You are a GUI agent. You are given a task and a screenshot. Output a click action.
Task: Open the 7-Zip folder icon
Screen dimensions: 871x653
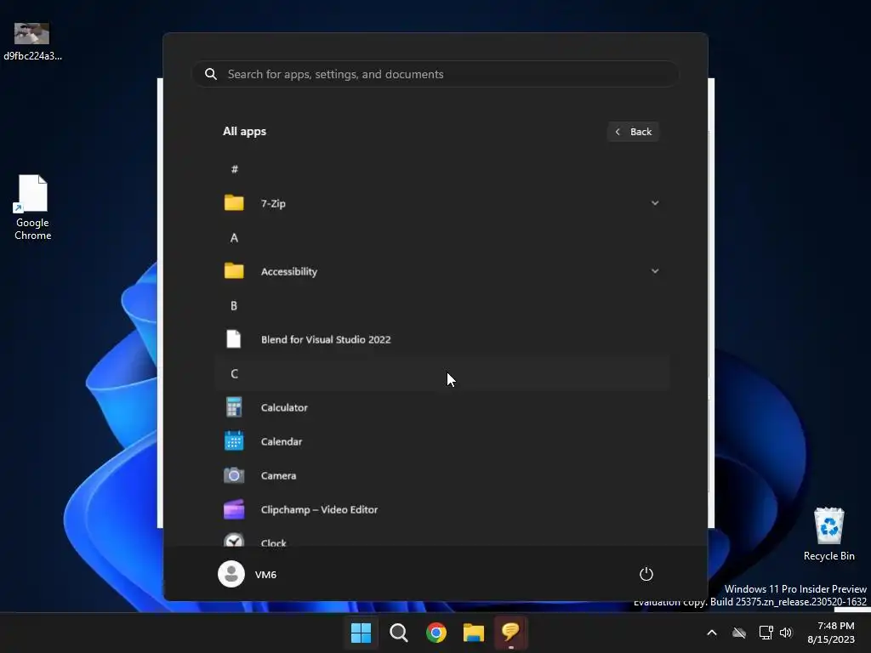[x=234, y=202]
